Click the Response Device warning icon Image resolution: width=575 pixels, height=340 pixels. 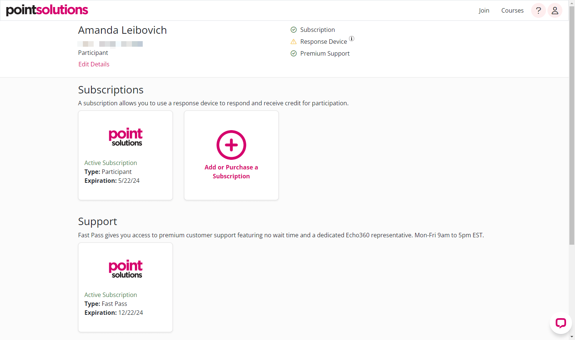tap(294, 41)
